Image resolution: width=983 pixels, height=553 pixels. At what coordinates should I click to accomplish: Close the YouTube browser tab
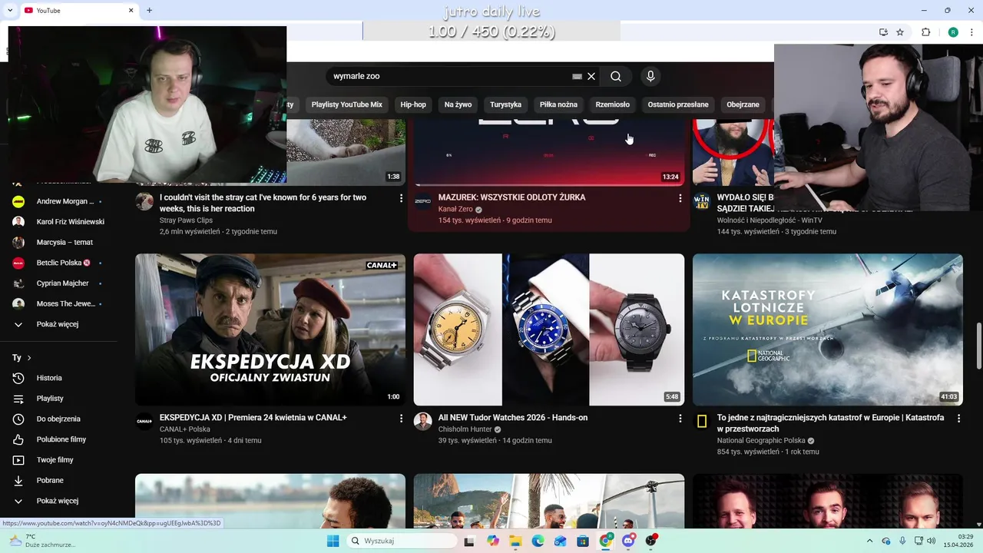click(x=131, y=10)
